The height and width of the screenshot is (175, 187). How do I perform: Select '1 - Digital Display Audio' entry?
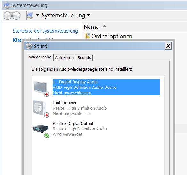pos(106,87)
